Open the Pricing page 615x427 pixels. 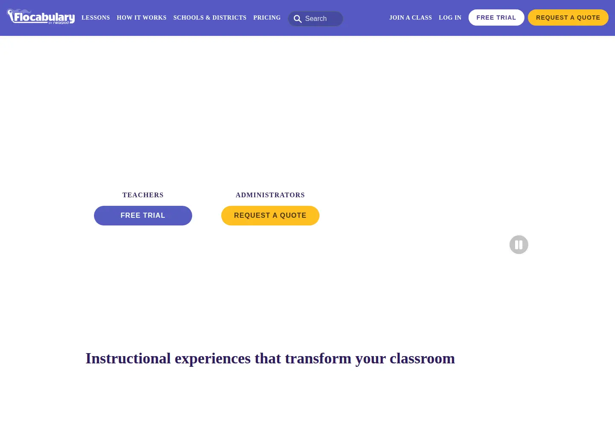click(x=267, y=18)
